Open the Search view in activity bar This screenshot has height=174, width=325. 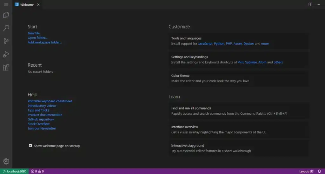click(6, 28)
